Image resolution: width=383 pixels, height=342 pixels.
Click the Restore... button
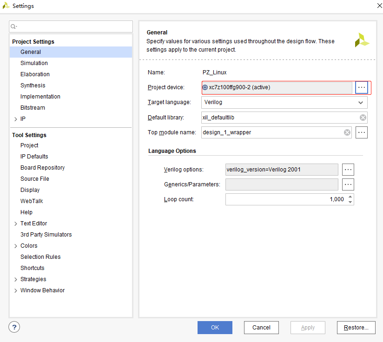click(x=356, y=328)
